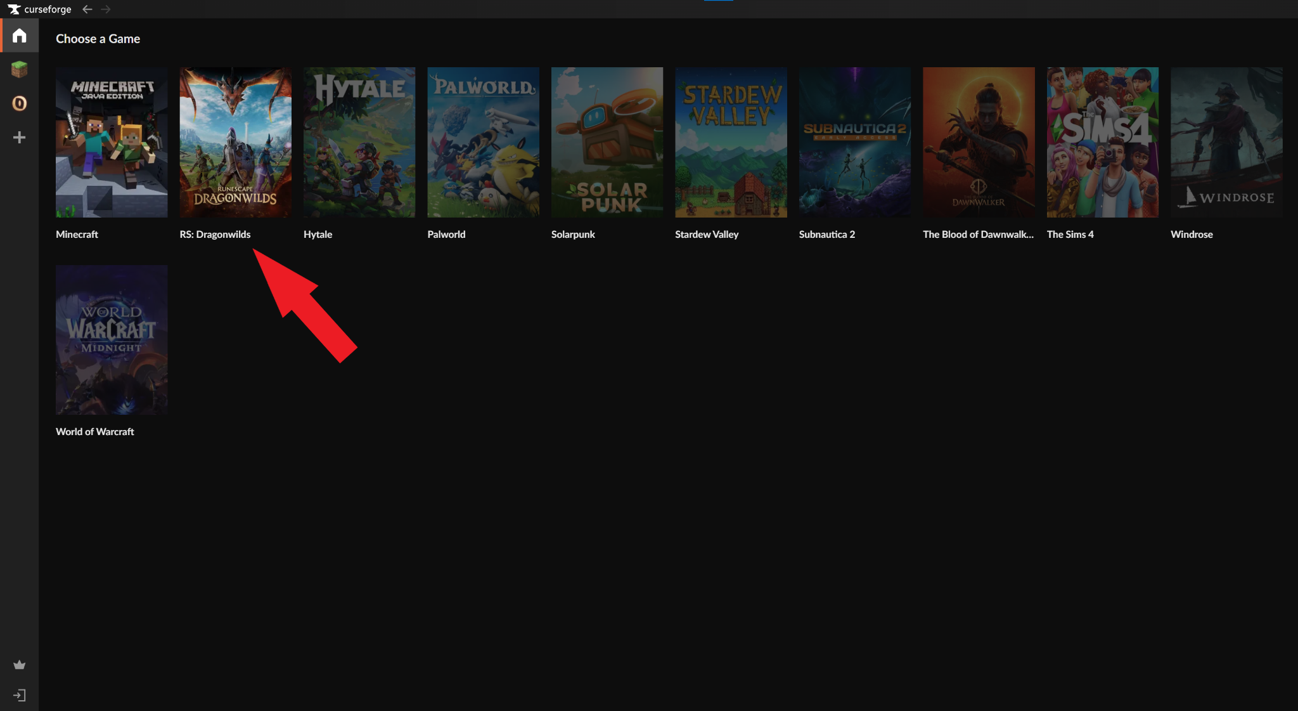
Task: Click the CurseForge logo in title bar
Action: (39, 9)
